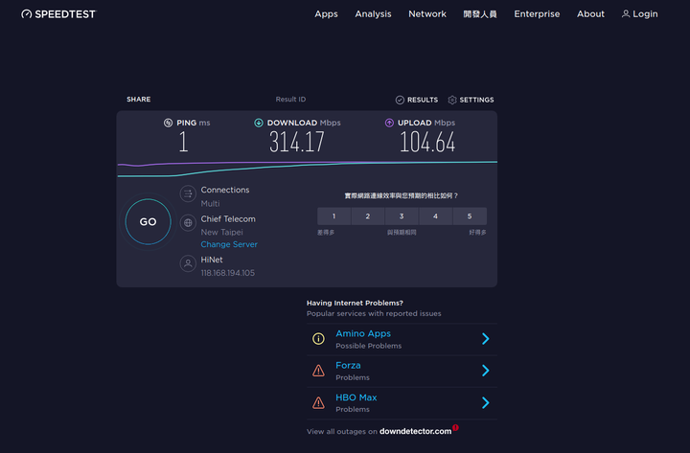This screenshot has height=453, width=690.
Task: Open the Apps menu
Action: tap(326, 14)
